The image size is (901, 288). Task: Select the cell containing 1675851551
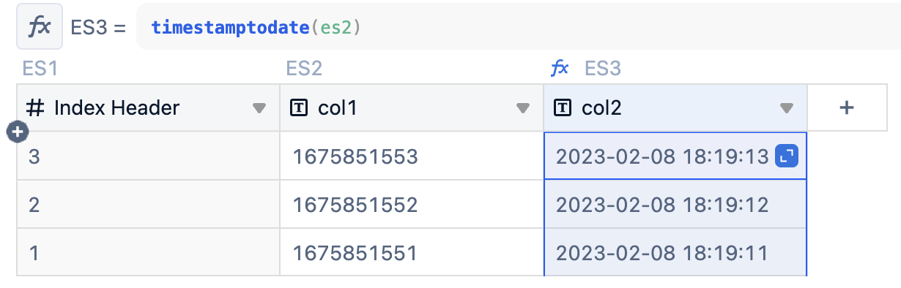pos(412,252)
